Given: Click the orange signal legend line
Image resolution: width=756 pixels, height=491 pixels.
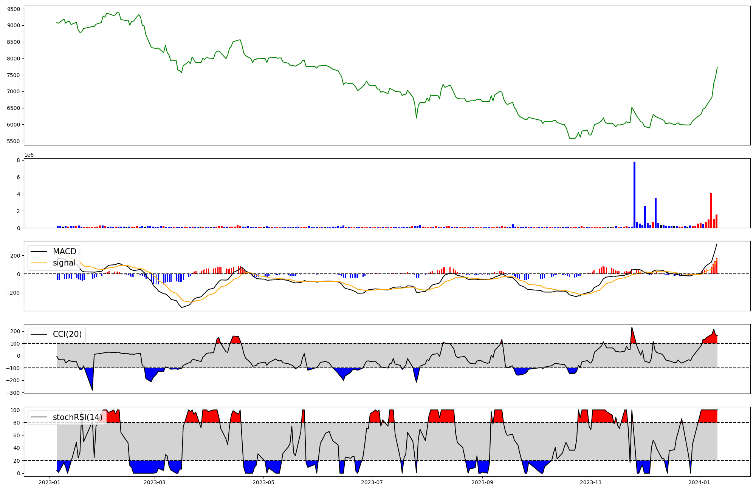Looking at the screenshot, I should tap(39, 263).
